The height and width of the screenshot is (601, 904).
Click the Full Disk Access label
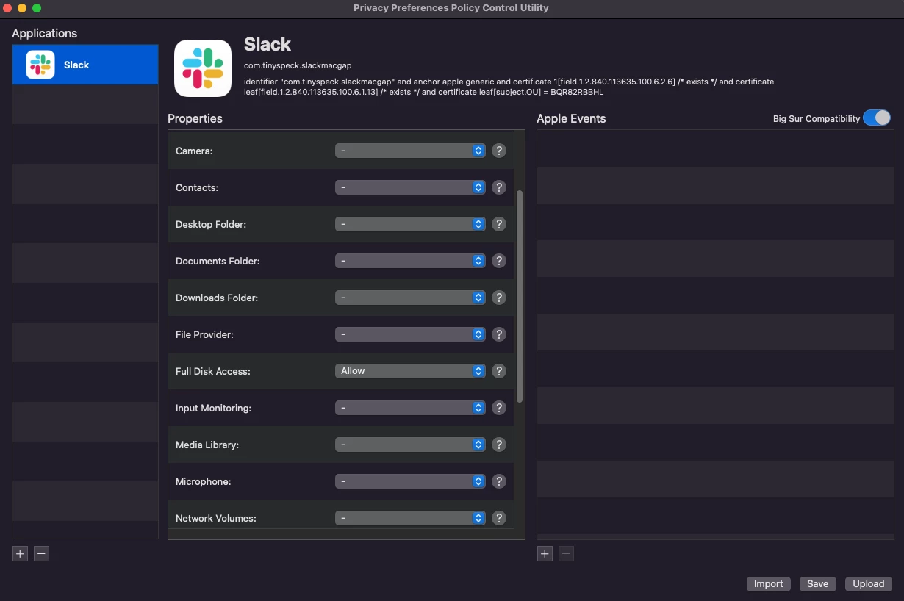[213, 371]
